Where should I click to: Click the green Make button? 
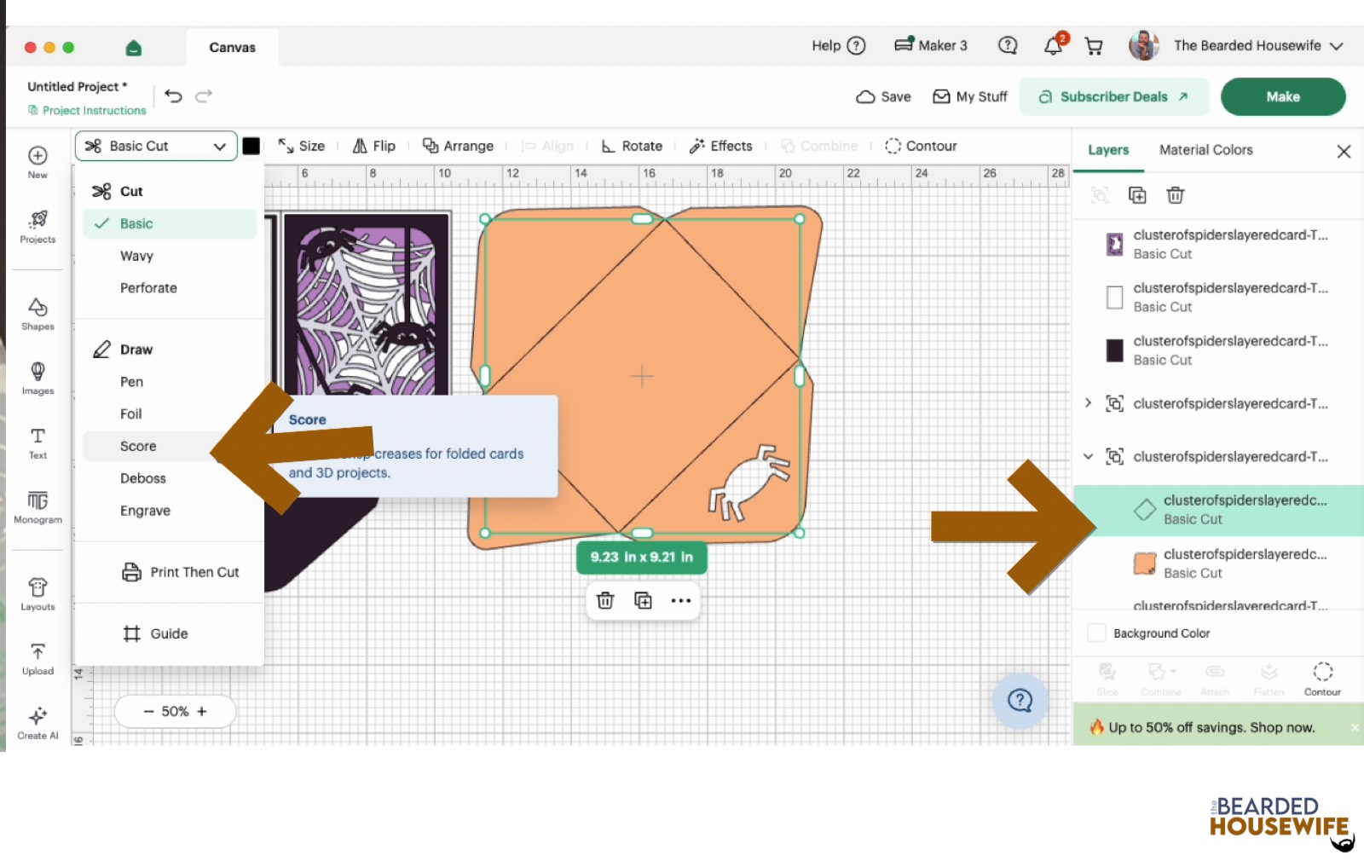click(1283, 96)
